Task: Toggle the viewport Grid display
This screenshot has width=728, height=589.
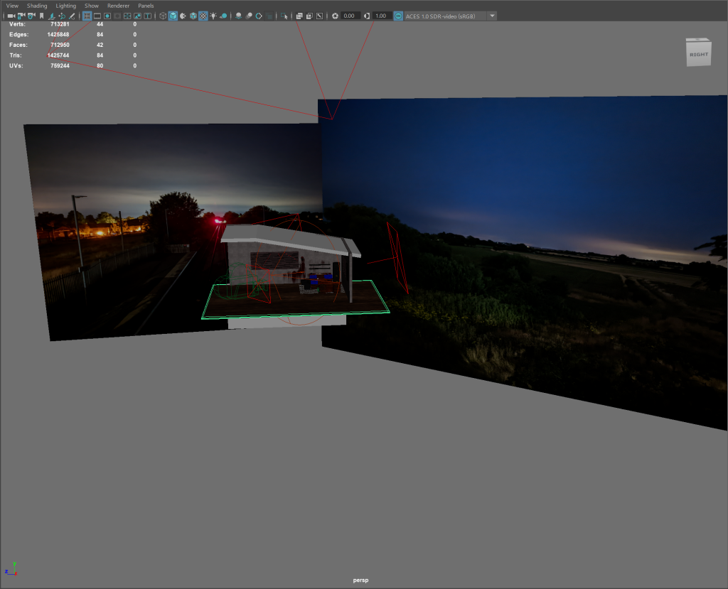Action: coord(87,16)
